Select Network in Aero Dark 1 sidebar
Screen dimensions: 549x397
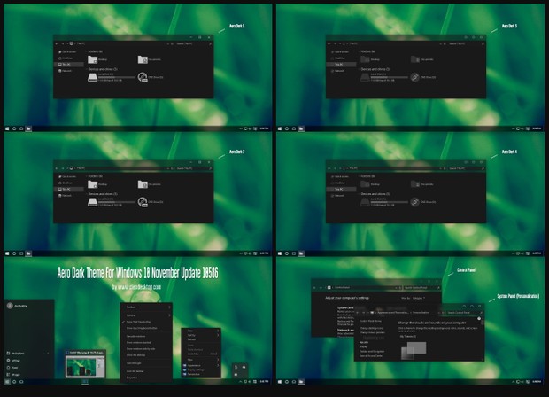[66, 71]
